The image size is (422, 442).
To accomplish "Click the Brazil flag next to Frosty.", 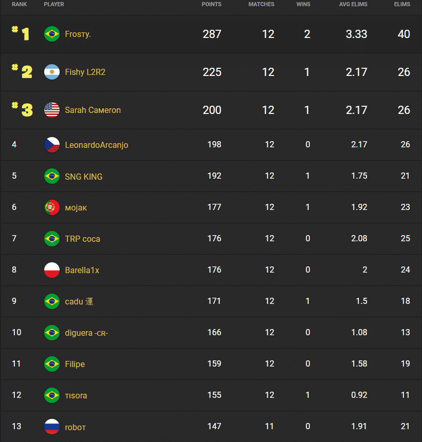I will [x=51, y=34].
